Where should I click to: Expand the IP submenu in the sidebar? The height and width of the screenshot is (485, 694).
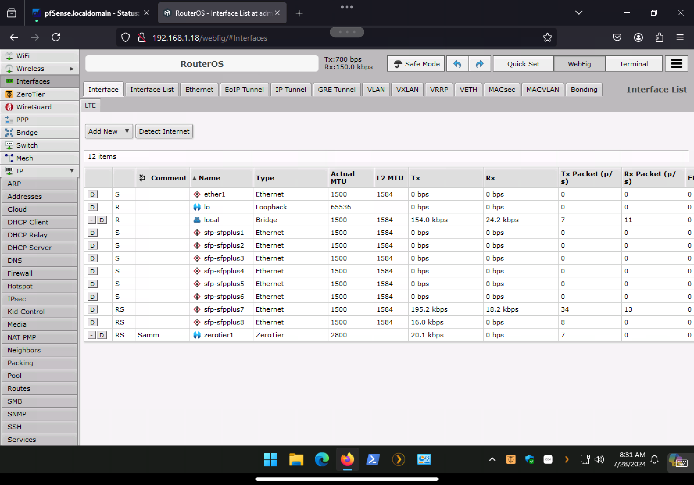click(x=72, y=171)
